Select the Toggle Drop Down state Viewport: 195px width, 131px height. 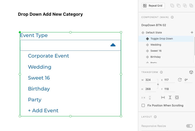162,39
